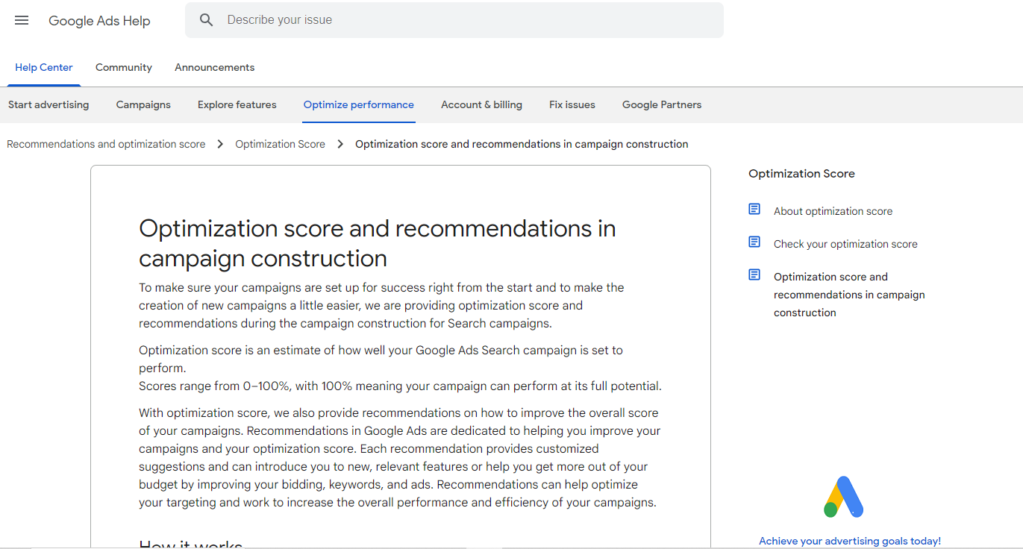Click Achieve your advertising goals today link

tap(850, 542)
